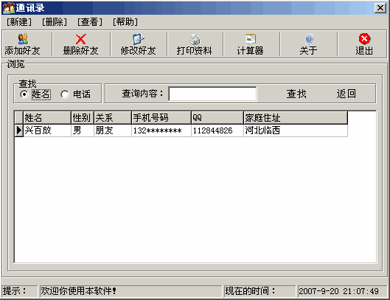Screen dimensions: 390x300
Task: Click the address cell 河北临西
Action: [296, 130]
